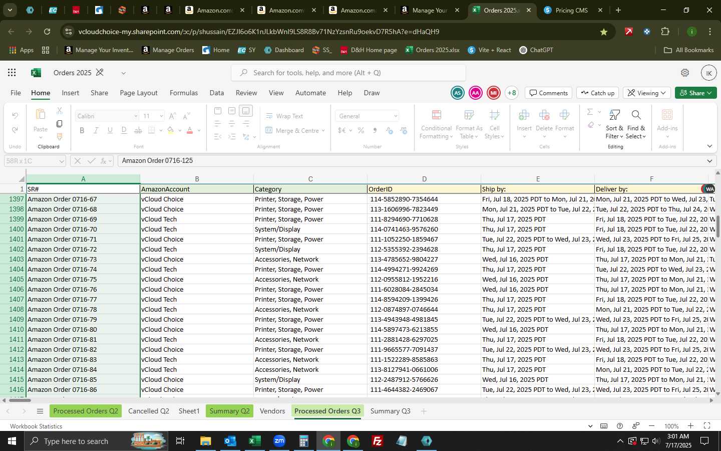Expand the Merge & Centre dropdown
Image resolution: width=721 pixels, height=451 pixels.
pyautogui.click(x=323, y=131)
